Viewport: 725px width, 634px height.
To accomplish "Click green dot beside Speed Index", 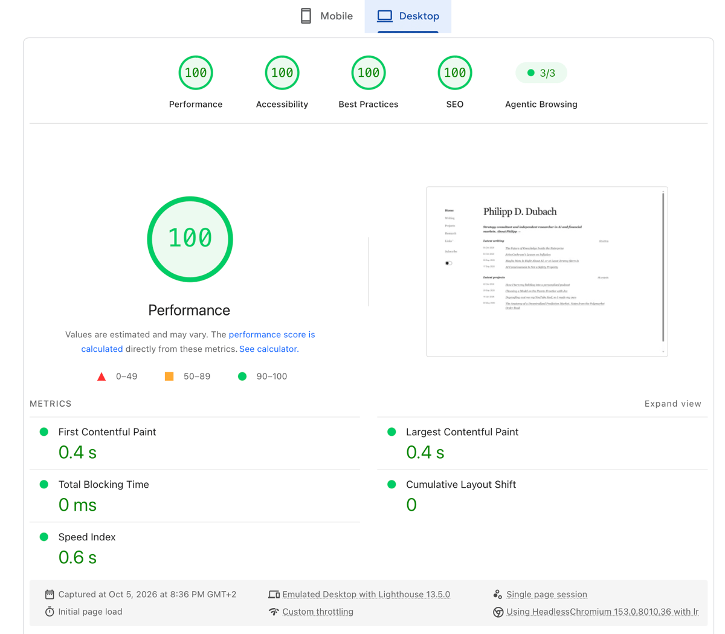I will pyautogui.click(x=44, y=537).
